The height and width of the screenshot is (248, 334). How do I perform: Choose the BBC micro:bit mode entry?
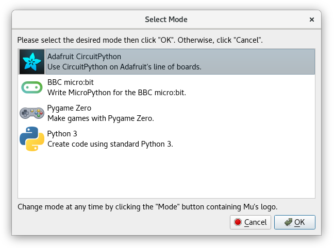(166, 87)
